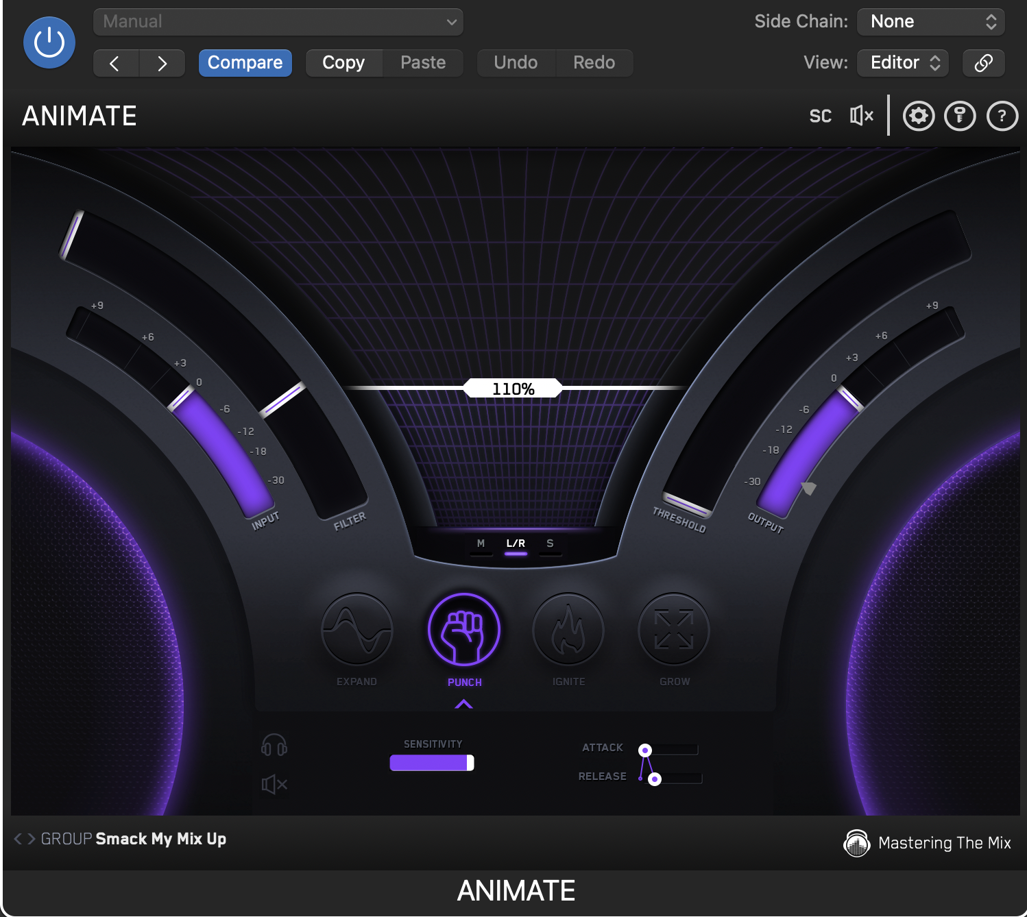
Task: Go to next preset group arrow
Action: (30, 839)
